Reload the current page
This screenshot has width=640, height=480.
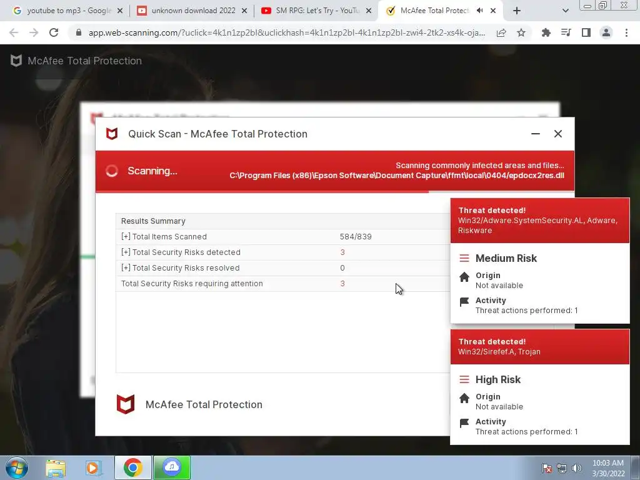point(54,32)
